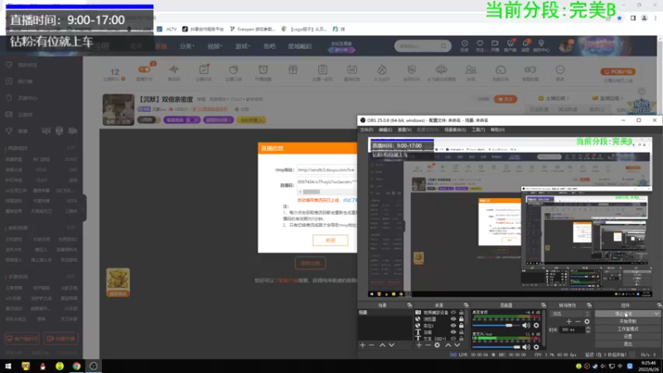Viewport: 663px width, 373px height.
Task: Toggle eye icon for the 当前 text source
Action: point(453,332)
